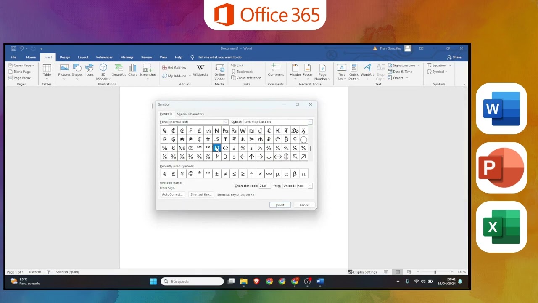Click Cancel in Symbol dialog
Screen dimensions: 538x303
point(304,205)
